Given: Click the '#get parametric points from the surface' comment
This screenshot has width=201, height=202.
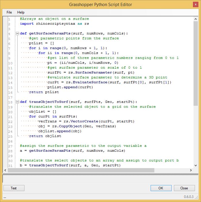Looking at the screenshot, I should [x=74, y=39].
